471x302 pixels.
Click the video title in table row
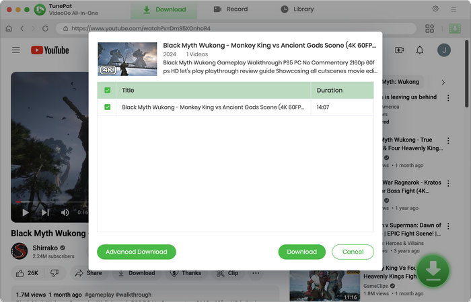213,107
